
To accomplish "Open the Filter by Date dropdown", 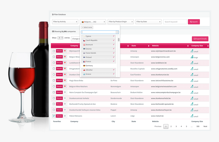I will coord(148,22).
